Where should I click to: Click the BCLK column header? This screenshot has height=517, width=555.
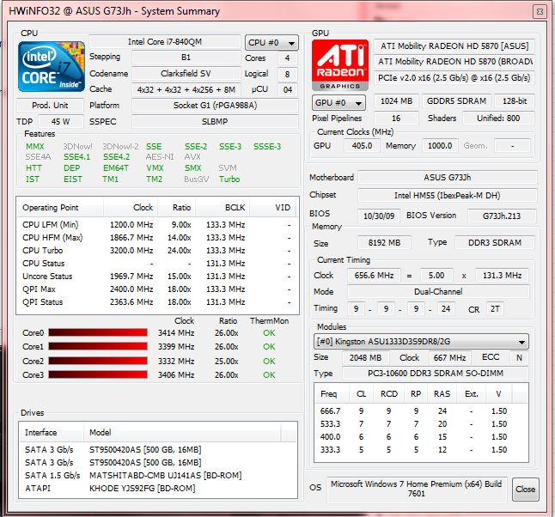pos(223,207)
